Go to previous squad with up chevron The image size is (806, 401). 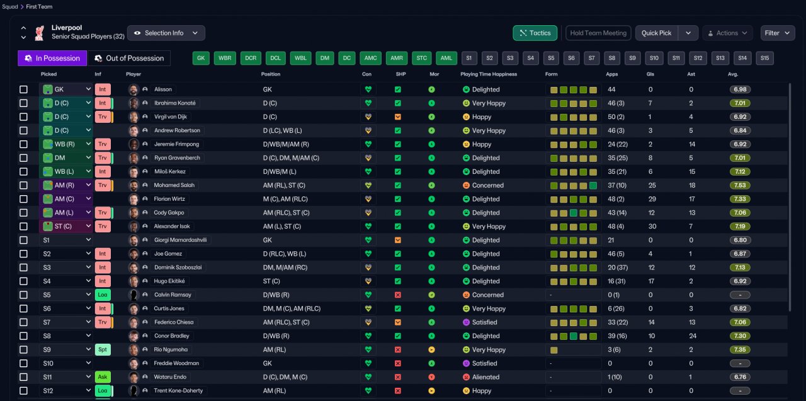pos(23,28)
